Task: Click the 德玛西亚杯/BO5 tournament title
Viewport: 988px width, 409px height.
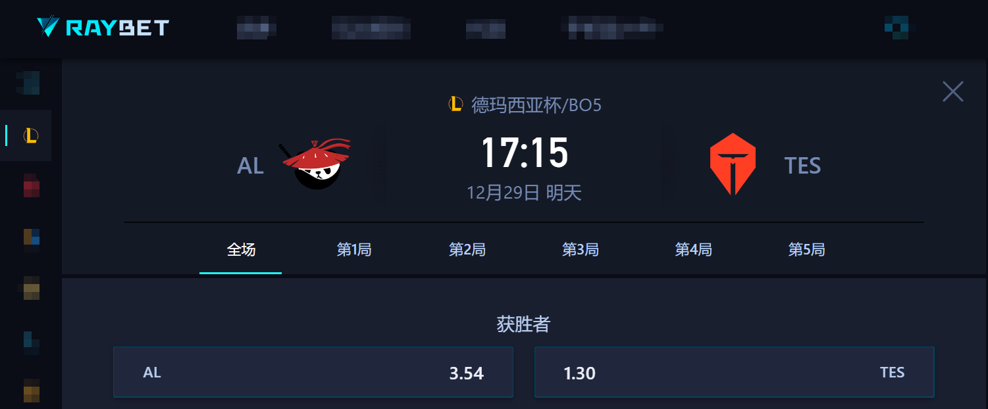Action: click(x=536, y=105)
